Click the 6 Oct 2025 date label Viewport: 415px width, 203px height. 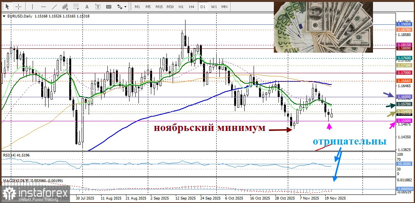click(234, 198)
